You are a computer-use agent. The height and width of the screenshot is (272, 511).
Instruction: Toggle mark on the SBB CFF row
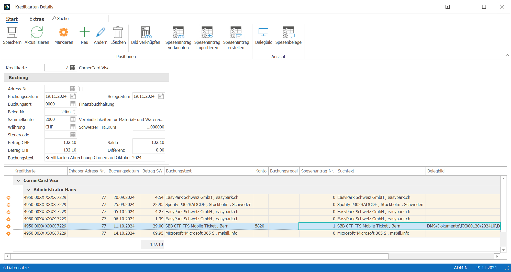coord(8,226)
